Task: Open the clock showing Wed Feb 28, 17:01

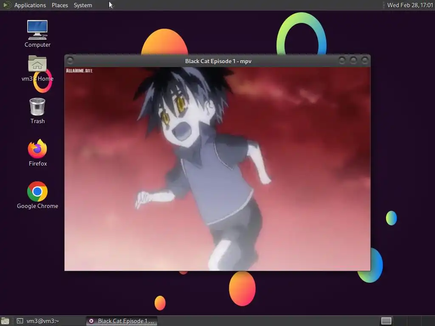Action: tap(410, 5)
